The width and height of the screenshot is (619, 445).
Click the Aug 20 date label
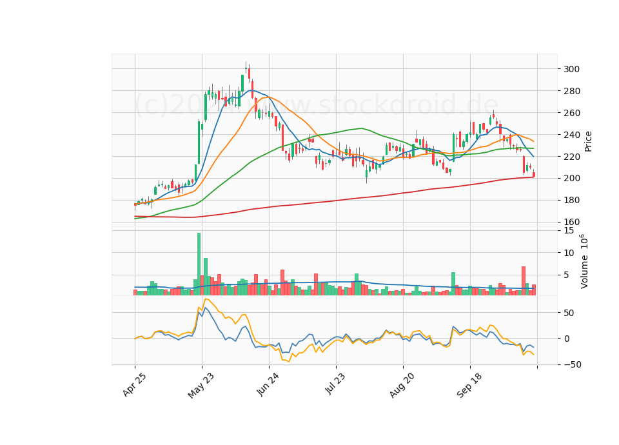coord(402,385)
